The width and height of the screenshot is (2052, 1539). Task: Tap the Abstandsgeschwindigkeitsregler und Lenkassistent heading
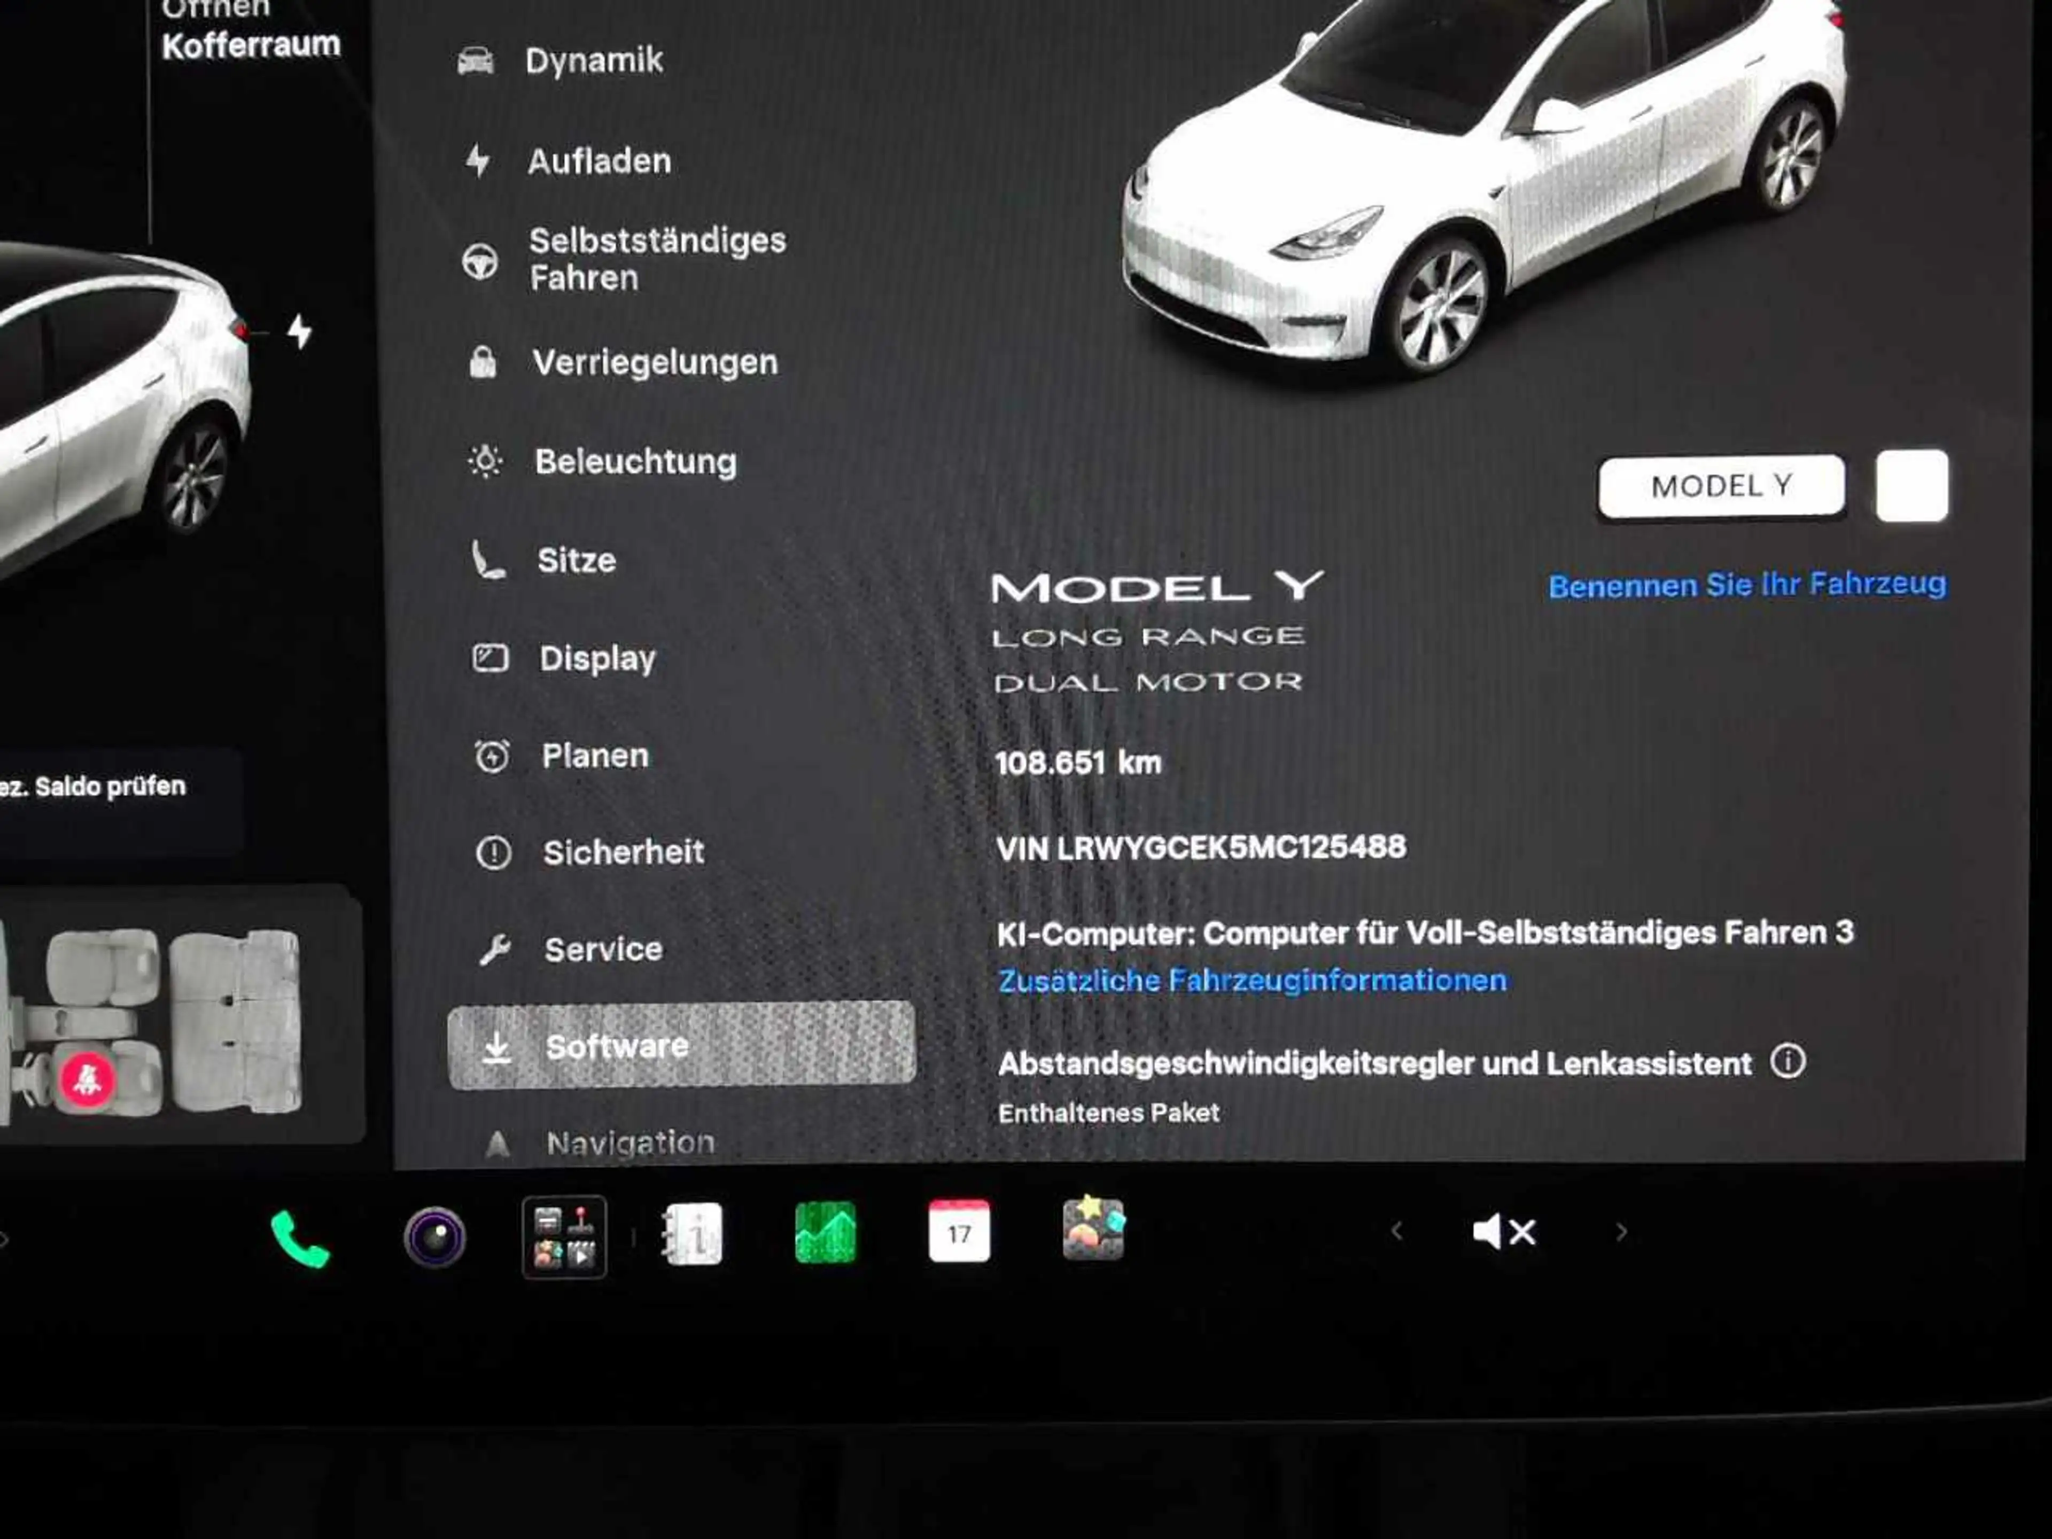point(1375,1063)
